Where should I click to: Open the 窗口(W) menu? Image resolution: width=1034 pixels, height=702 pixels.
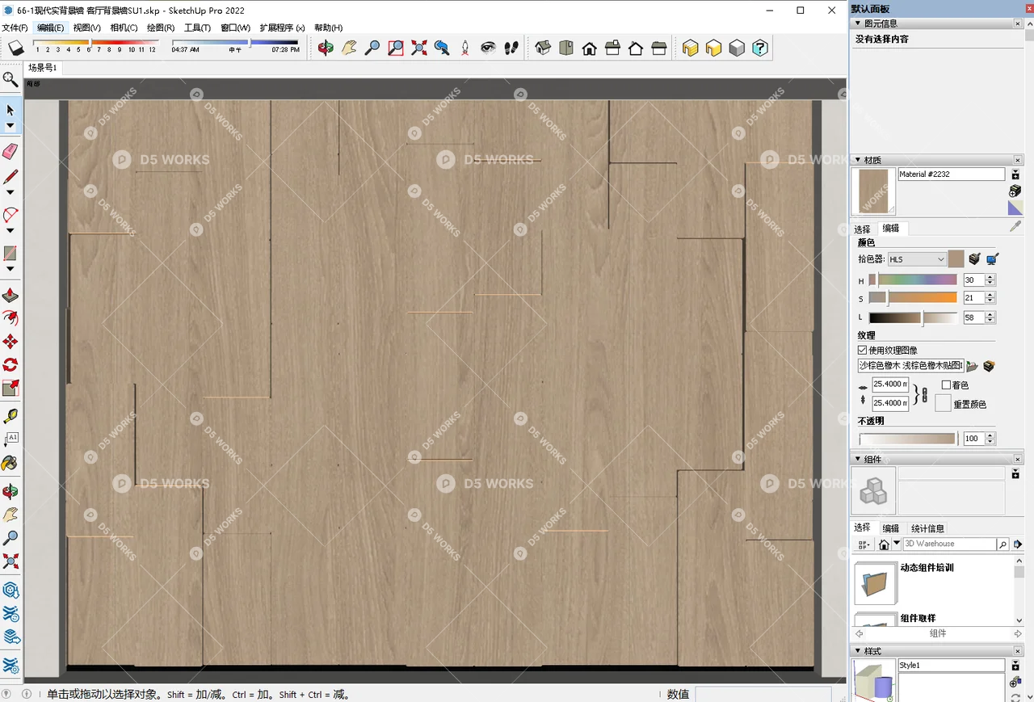click(x=234, y=27)
